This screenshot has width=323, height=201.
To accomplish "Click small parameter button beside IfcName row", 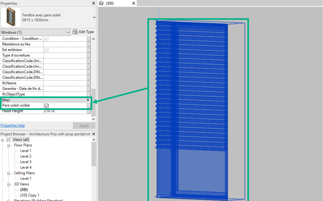I will 89,83.
